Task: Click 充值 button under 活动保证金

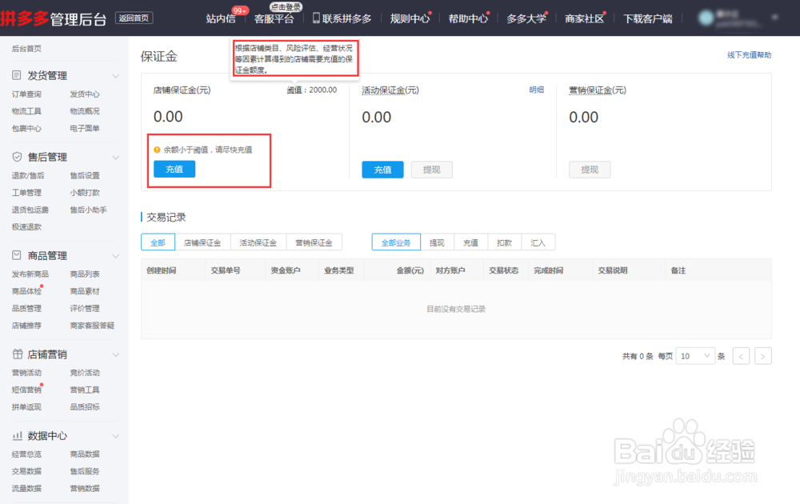Action: pos(382,170)
